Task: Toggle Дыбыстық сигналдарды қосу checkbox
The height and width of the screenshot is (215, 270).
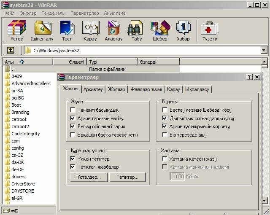Action: click(165, 118)
